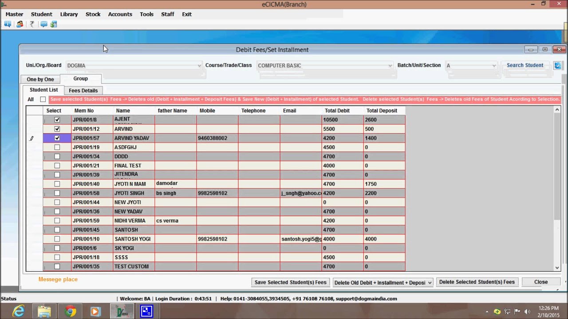Open the students people toolbar icon

20,24
